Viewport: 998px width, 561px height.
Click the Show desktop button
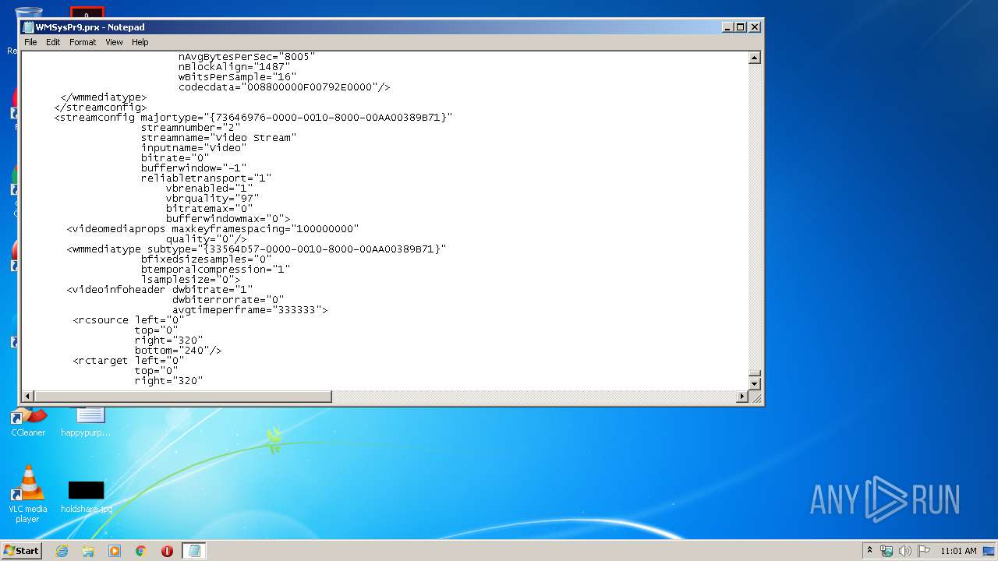coord(989,551)
